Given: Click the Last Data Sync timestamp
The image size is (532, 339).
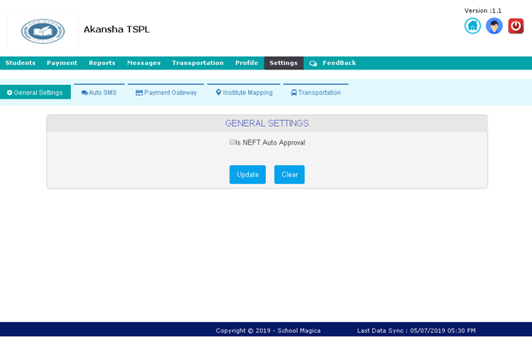Looking at the screenshot, I should click(417, 330).
